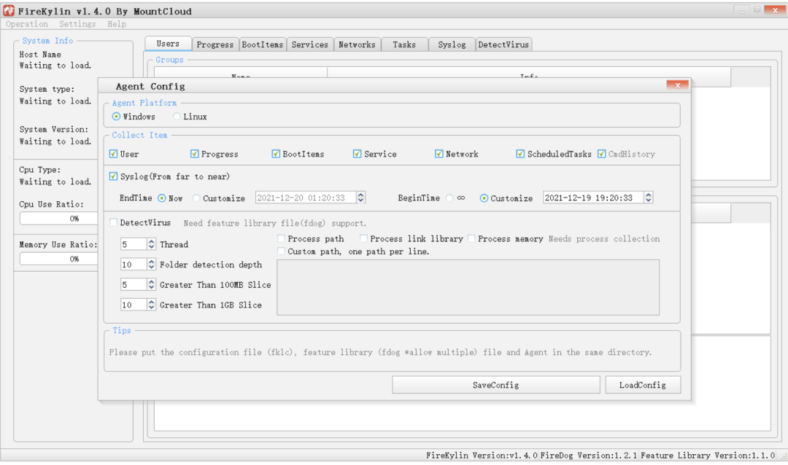Click the LoadConfig button
This screenshot has width=788, height=465.
(643, 385)
